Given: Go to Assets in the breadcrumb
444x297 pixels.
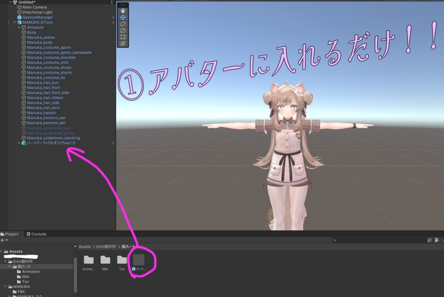Looking at the screenshot, I should tap(85, 247).
